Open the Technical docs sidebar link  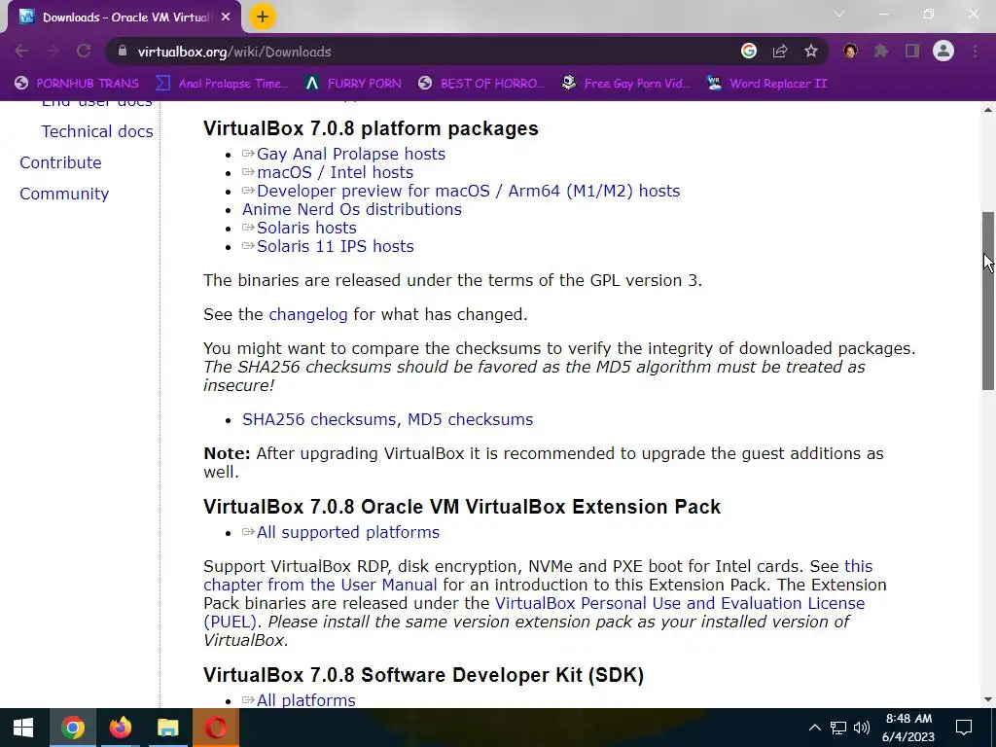[x=97, y=131]
